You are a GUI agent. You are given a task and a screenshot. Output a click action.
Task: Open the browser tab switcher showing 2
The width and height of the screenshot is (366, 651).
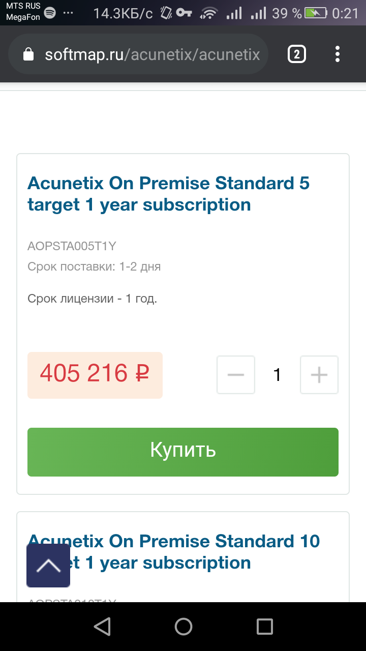[297, 54]
